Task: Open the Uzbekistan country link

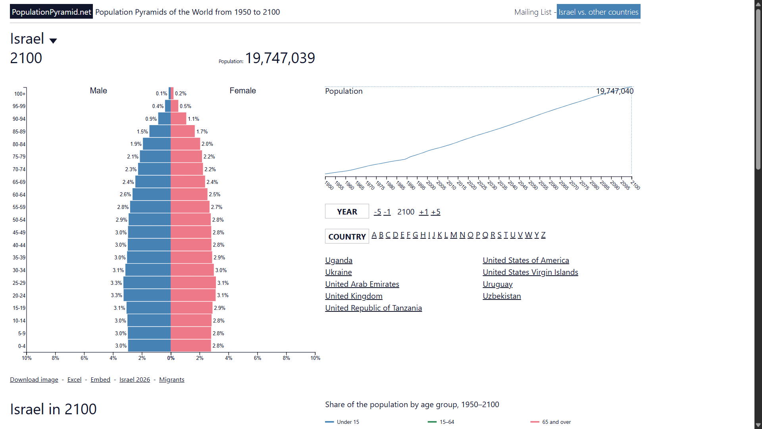Action: 502,296
